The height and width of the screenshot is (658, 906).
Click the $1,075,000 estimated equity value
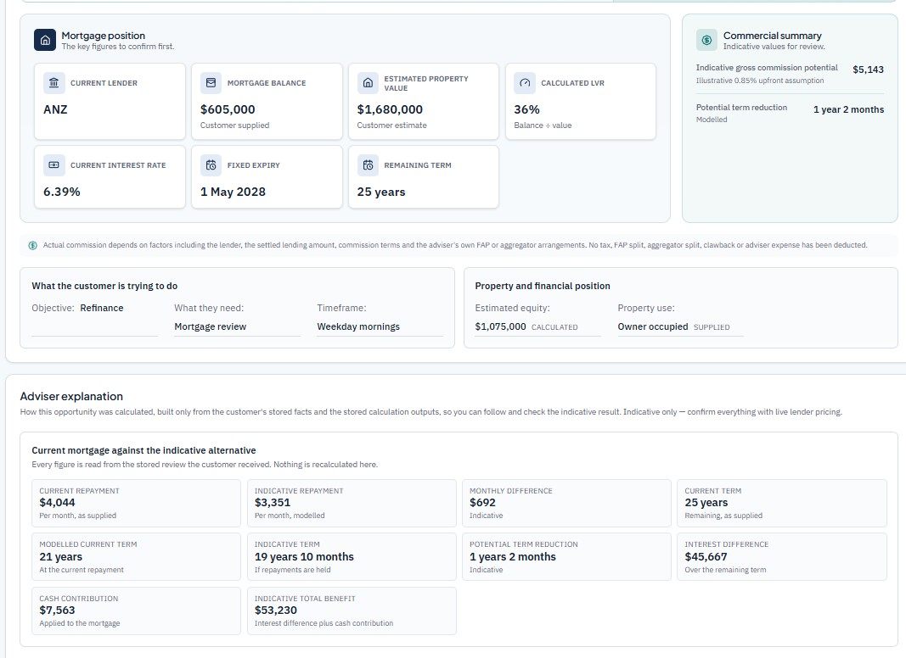[500, 326]
